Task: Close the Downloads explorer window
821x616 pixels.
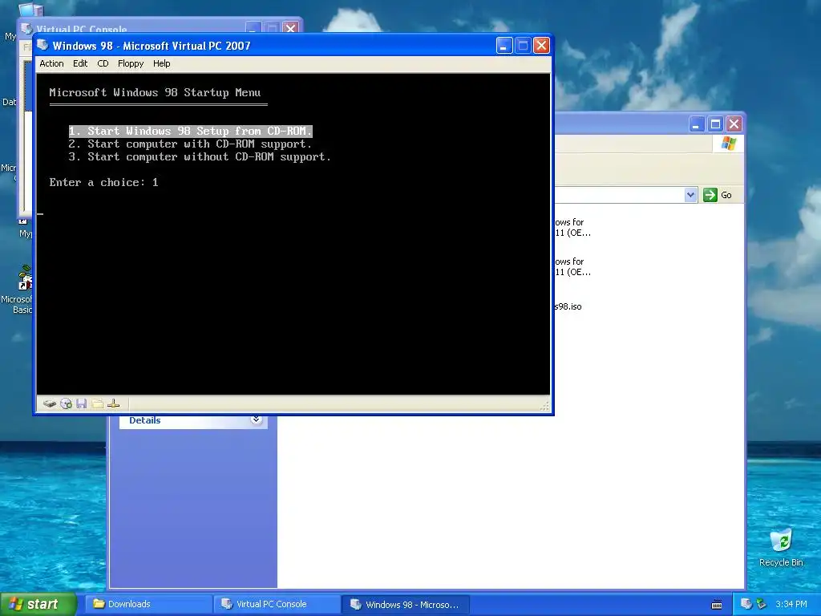Action: click(734, 124)
